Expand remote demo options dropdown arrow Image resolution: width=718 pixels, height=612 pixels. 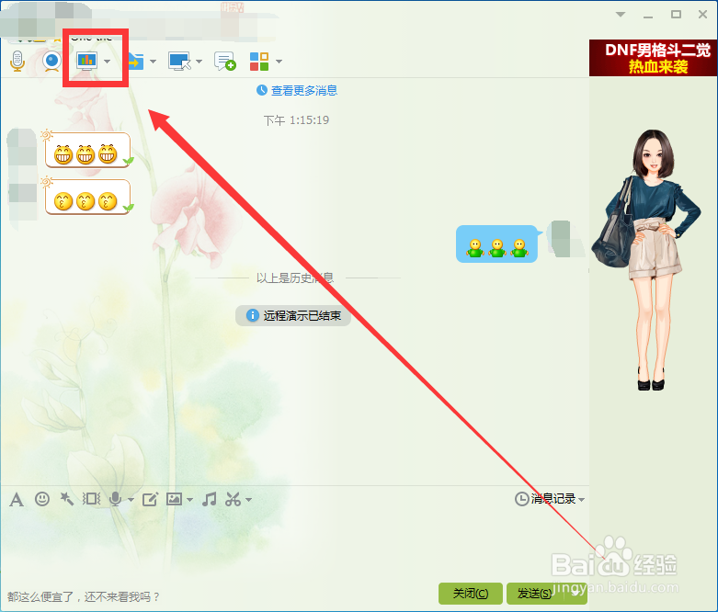(x=108, y=62)
